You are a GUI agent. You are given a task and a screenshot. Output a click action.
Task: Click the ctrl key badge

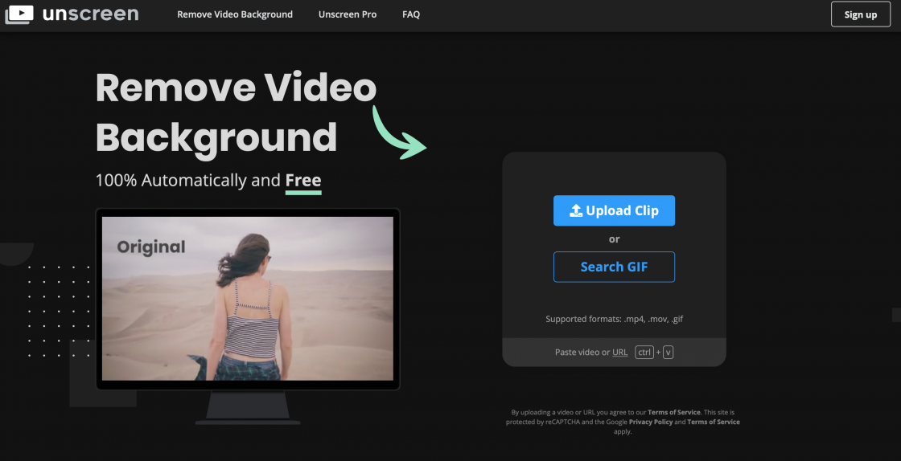(x=644, y=352)
